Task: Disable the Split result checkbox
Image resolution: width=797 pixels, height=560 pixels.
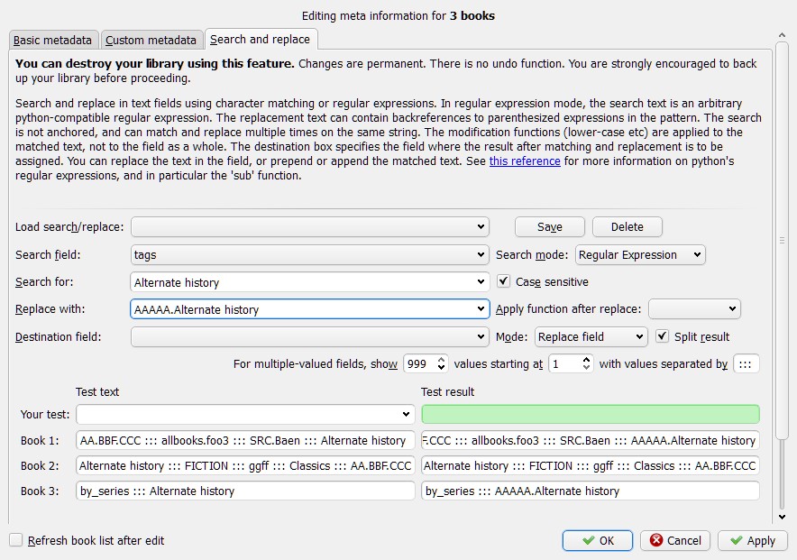Action: pyautogui.click(x=663, y=336)
